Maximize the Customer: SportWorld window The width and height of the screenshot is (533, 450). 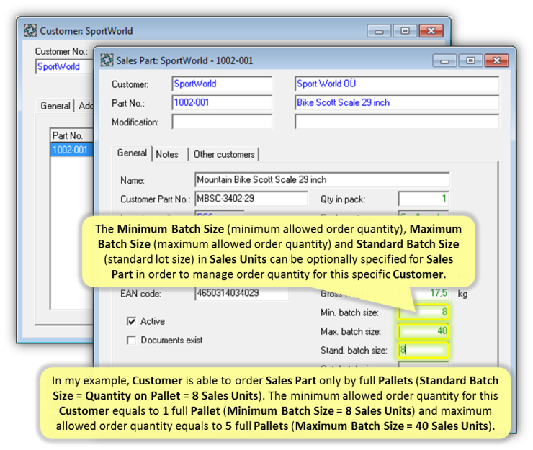[405, 31]
